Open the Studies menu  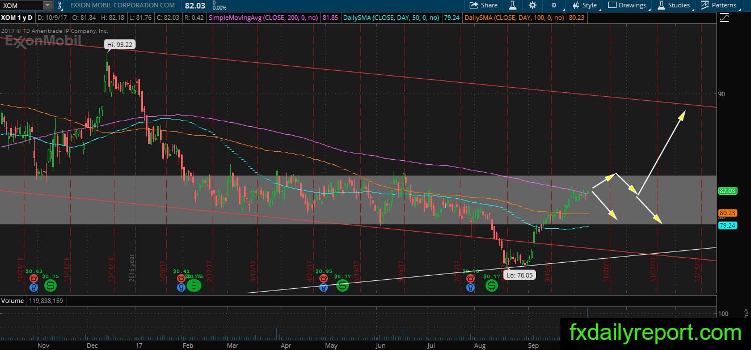pyautogui.click(x=674, y=5)
